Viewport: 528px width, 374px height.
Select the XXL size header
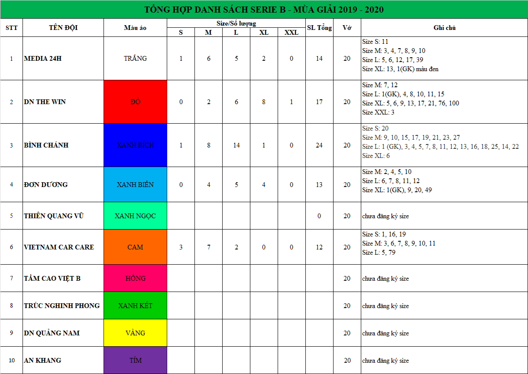click(x=292, y=33)
